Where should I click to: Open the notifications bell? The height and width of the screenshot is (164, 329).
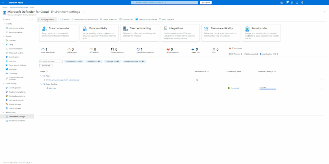click(287, 3)
